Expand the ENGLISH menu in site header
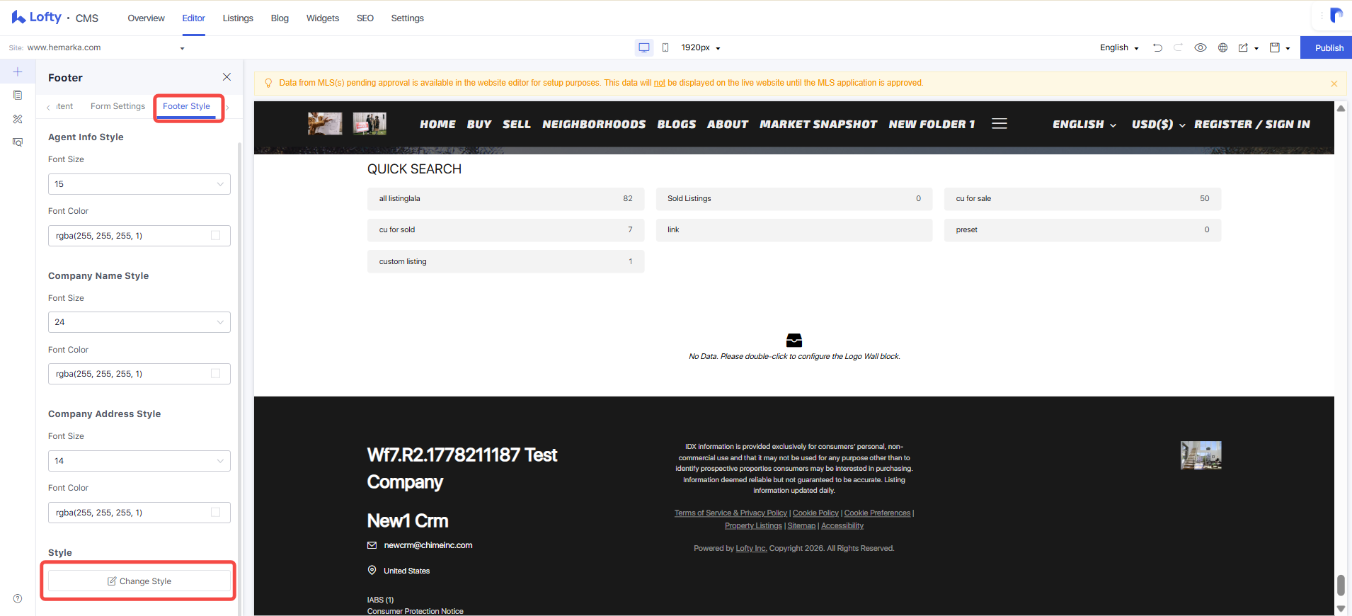Viewport: 1352px width, 616px height. tap(1084, 124)
